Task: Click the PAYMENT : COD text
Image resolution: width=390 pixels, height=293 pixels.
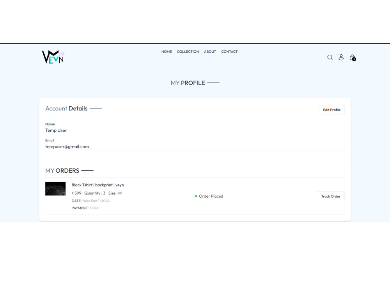Action: pos(85,208)
